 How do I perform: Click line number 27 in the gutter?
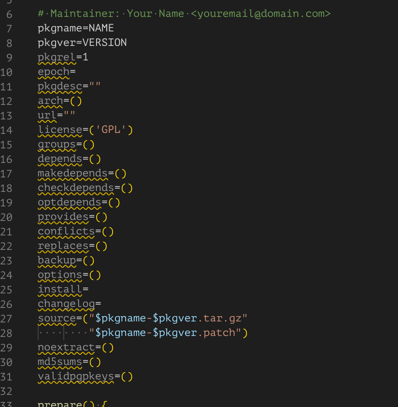(6, 319)
